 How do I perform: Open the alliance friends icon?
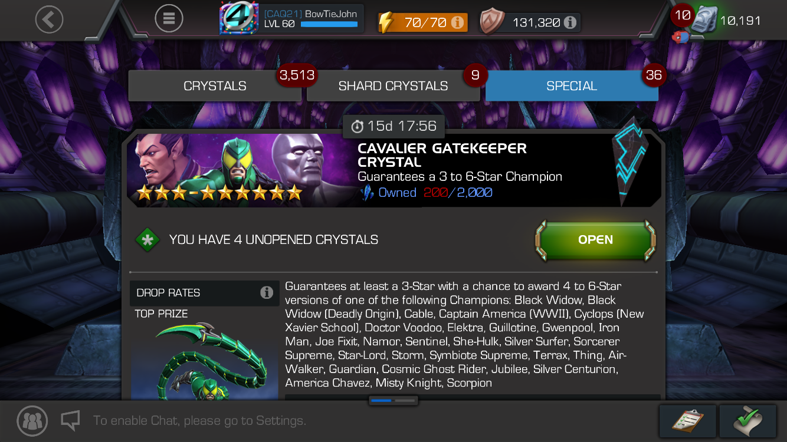(32, 421)
